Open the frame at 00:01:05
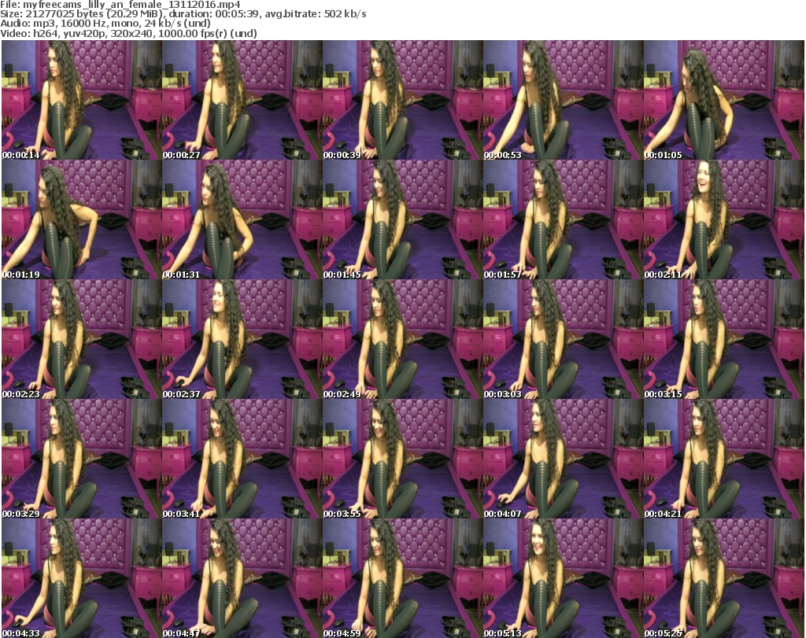The width and height of the screenshot is (806, 638). pyautogui.click(x=723, y=101)
